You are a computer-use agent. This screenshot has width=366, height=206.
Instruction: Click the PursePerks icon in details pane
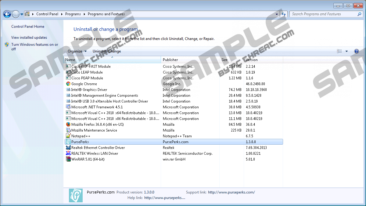(76, 195)
